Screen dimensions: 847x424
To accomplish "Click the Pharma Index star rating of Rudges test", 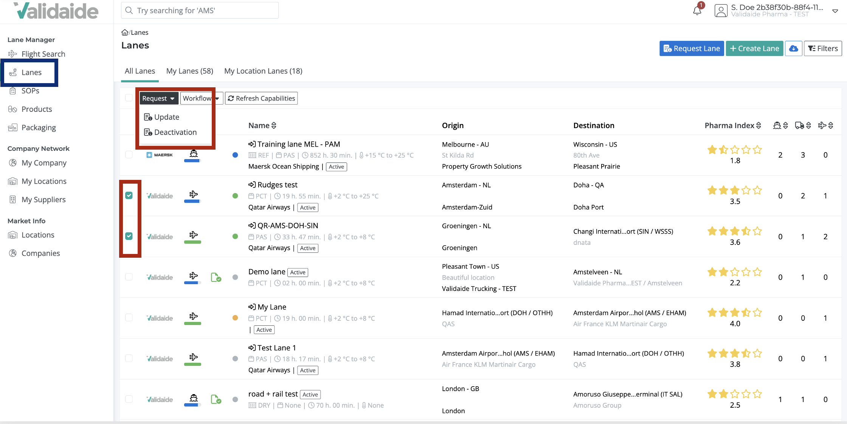I will [734, 190].
